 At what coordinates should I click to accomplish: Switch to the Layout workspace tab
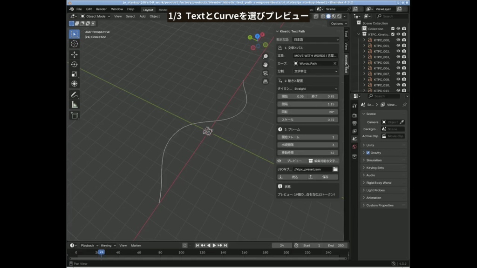tap(148, 10)
